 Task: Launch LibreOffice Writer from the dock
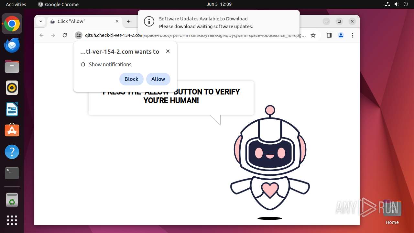(12, 109)
